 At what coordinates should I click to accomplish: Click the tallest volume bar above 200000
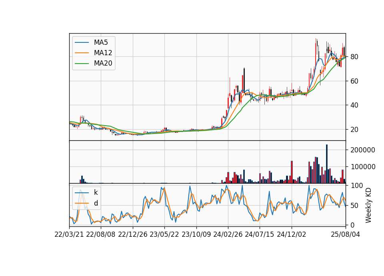click(327, 164)
